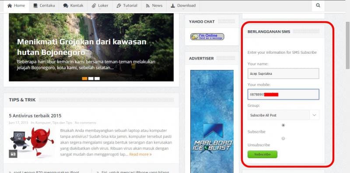This screenshot has height=173, width=350.
Task: Click the Yahoo I'm Online badge
Action: click(x=207, y=37)
